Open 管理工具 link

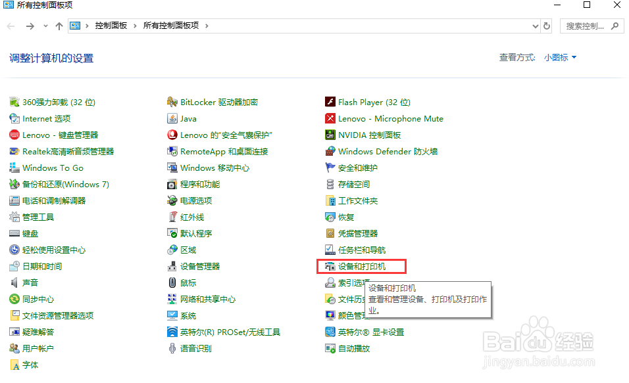pos(38,217)
